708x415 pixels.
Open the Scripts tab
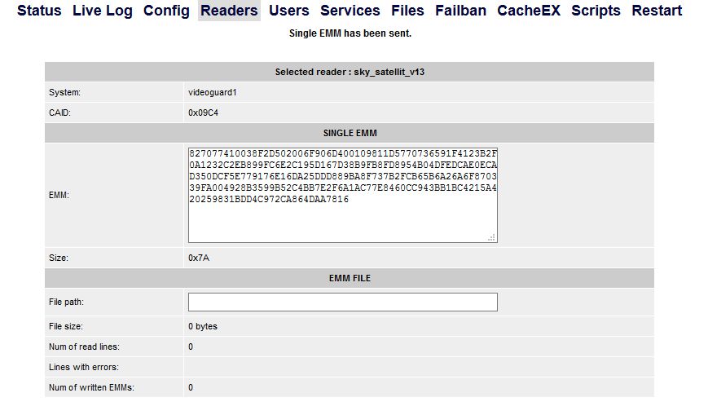(x=596, y=11)
